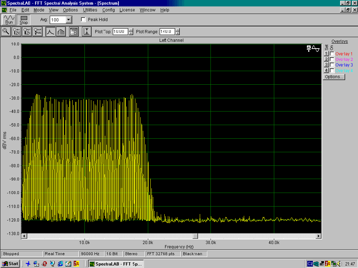This screenshot has height=268, width=358.
Task: Increase Plot Top value with up arrow
Action: click(131, 30)
